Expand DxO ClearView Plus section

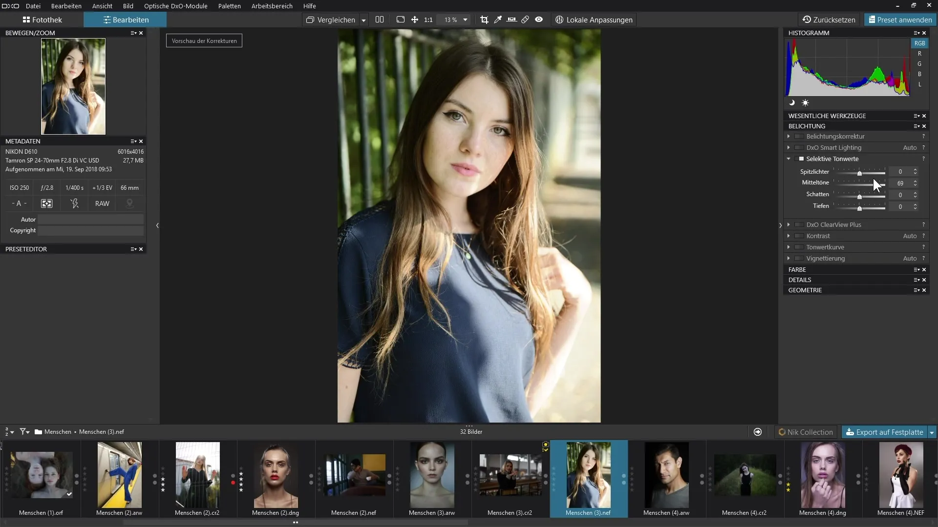click(789, 224)
